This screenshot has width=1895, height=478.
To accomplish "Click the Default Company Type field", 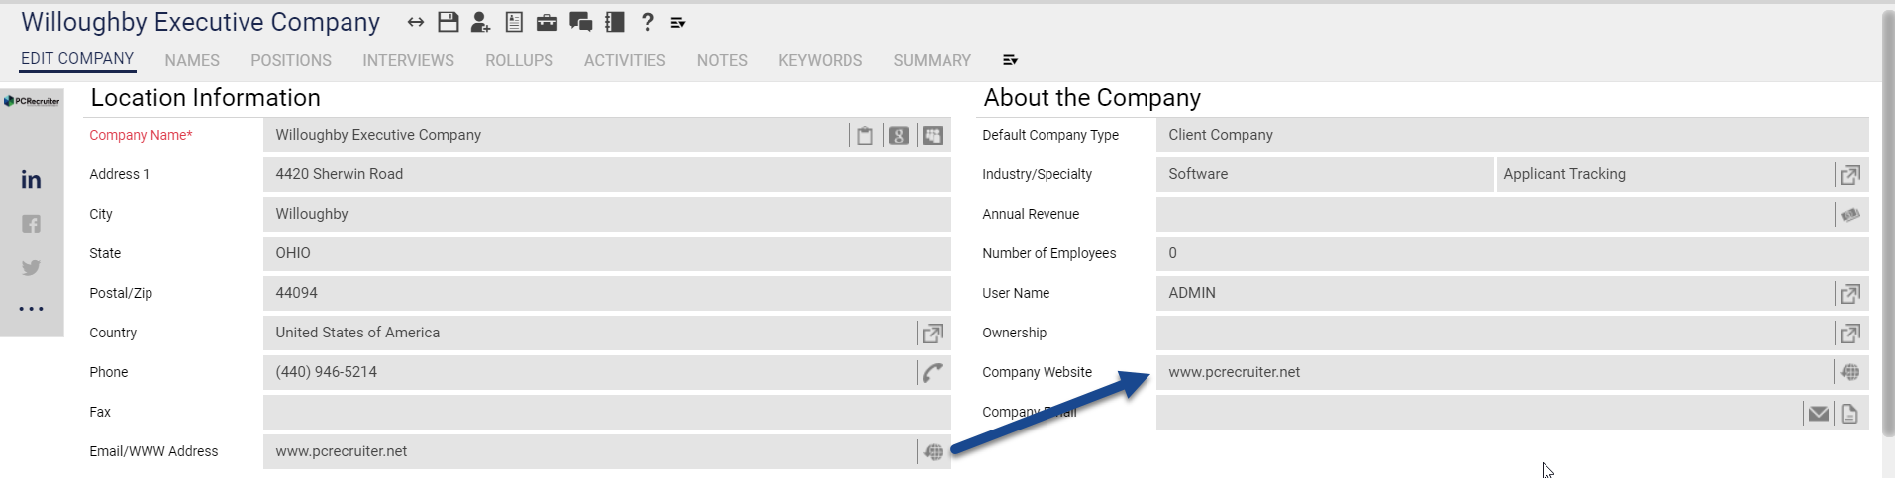I will click(x=1512, y=135).
